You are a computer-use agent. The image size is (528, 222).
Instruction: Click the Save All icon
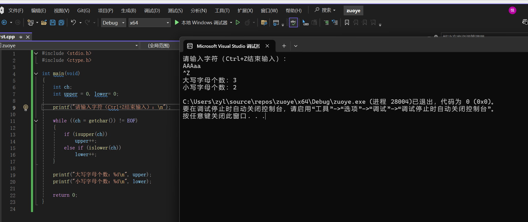pos(61,22)
